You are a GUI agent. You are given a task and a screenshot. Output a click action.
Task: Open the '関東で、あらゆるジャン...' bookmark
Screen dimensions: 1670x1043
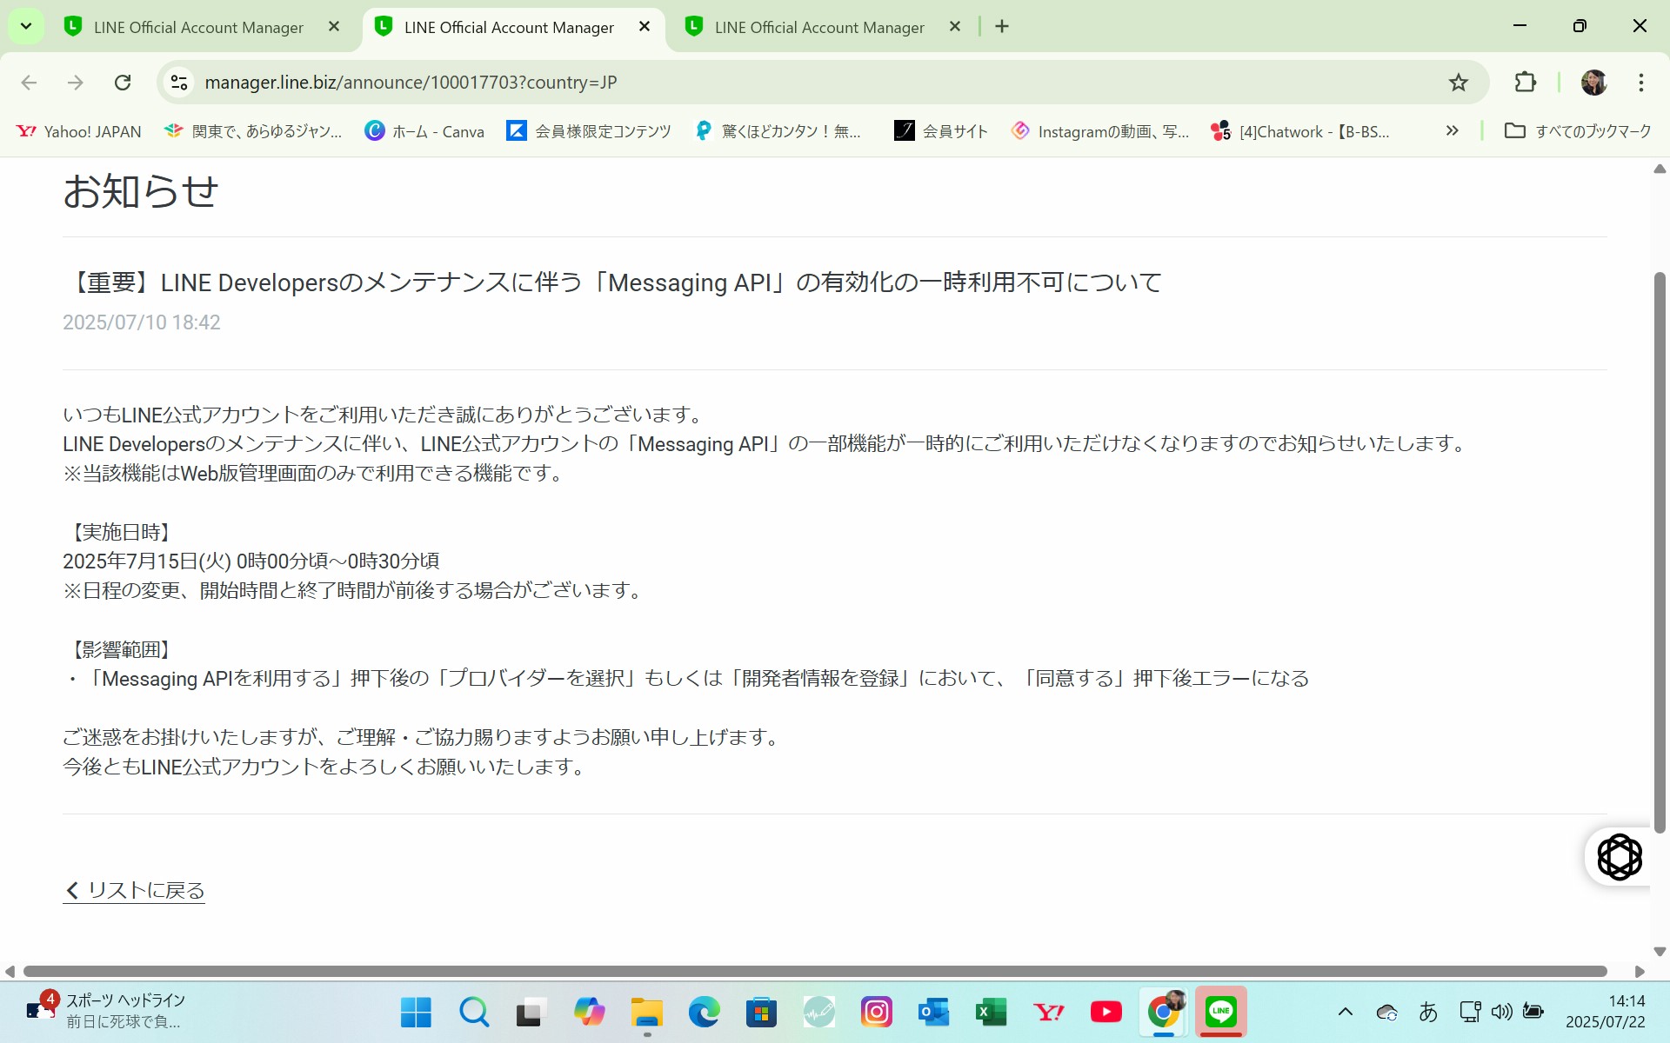(253, 131)
